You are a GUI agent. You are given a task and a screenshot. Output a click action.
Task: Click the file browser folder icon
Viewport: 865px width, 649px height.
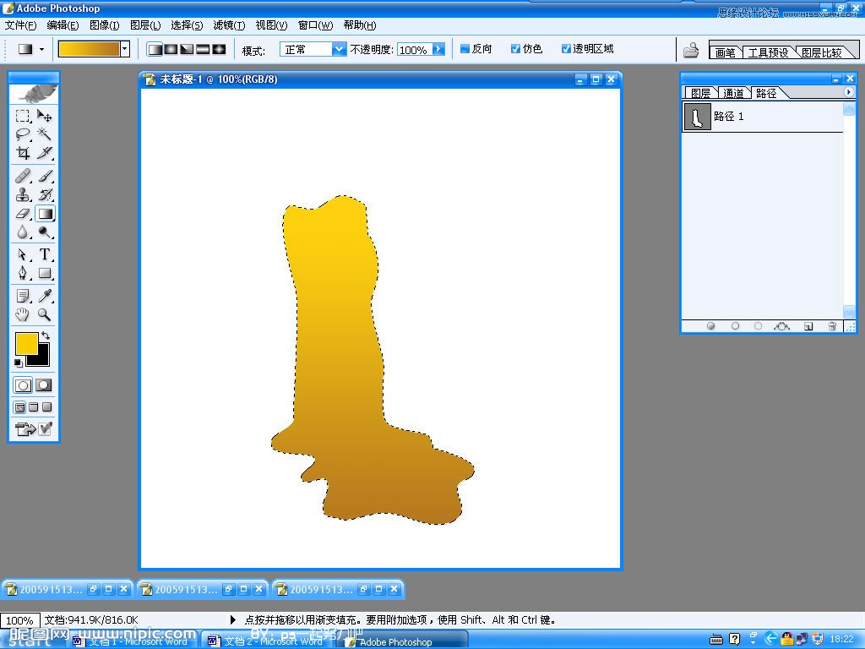coord(691,50)
